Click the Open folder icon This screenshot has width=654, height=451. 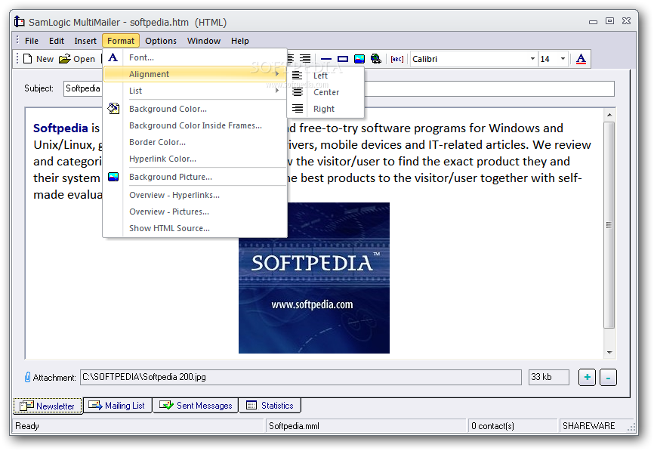point(65,59)
